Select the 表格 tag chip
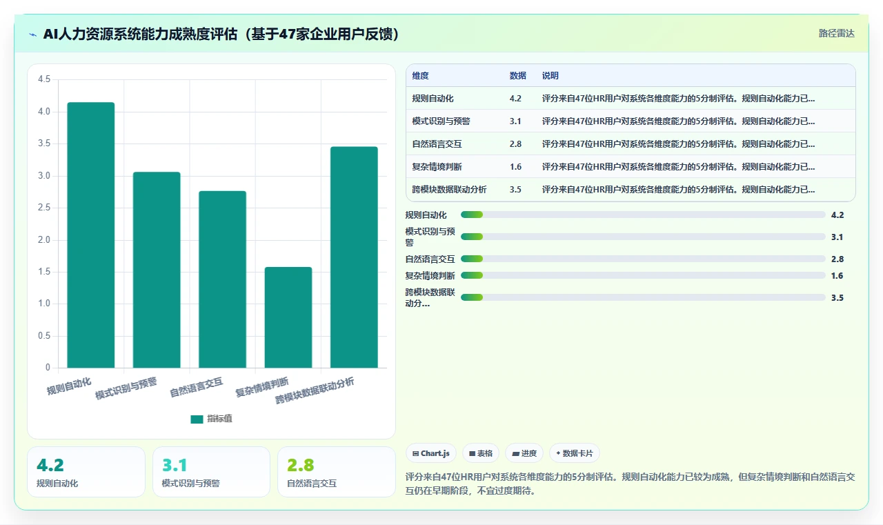The image size is (883, 525). tap(481, 453)
